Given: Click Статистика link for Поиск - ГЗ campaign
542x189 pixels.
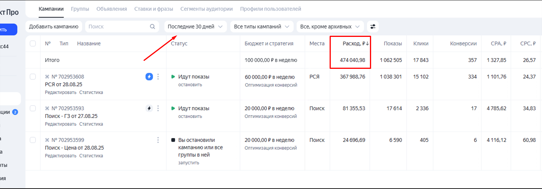Looking at the screenshot, I should click(91, 124).
